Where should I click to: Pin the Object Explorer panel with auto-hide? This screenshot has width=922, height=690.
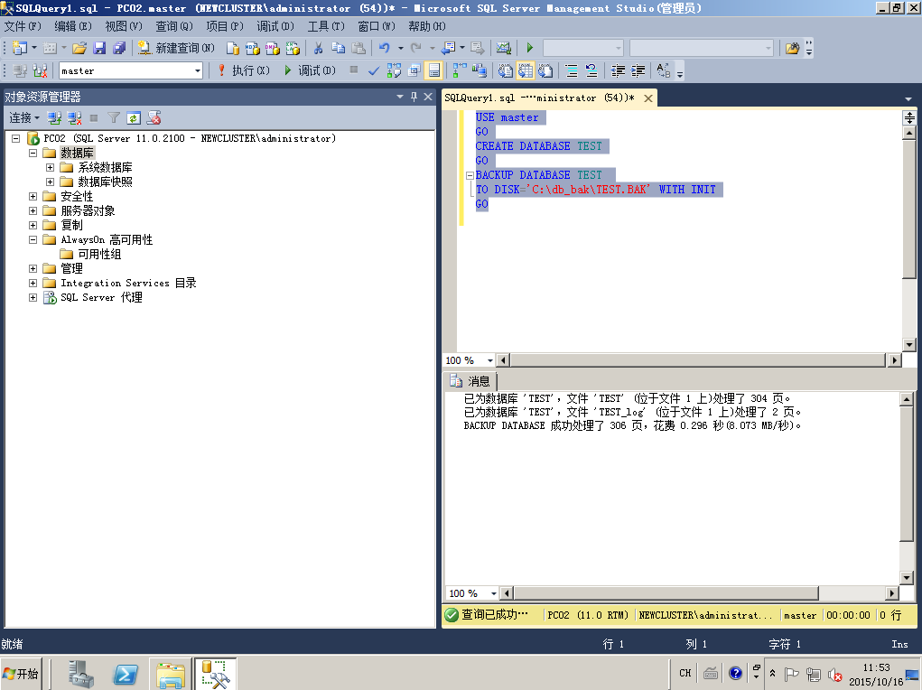414,97
